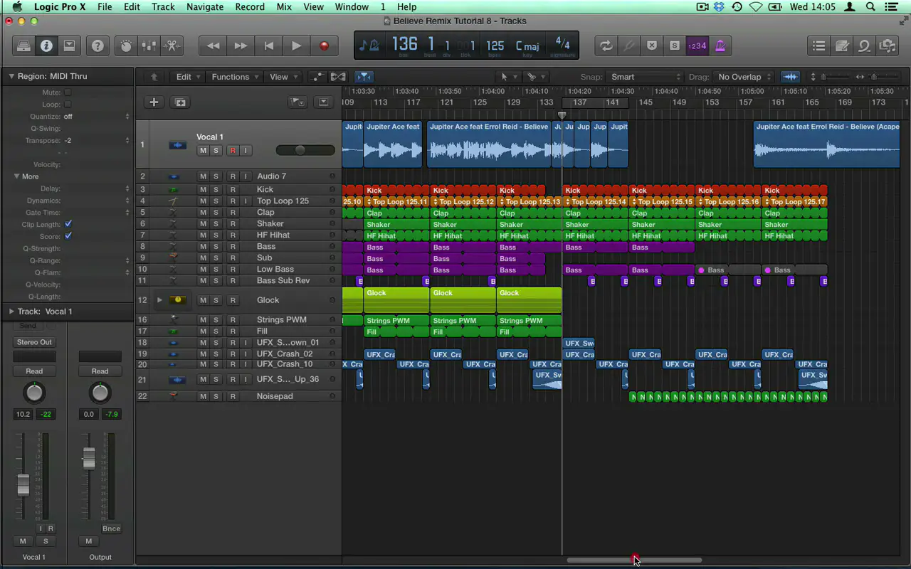Open the Window menu

pyautogui.click(x=352, y=7)
